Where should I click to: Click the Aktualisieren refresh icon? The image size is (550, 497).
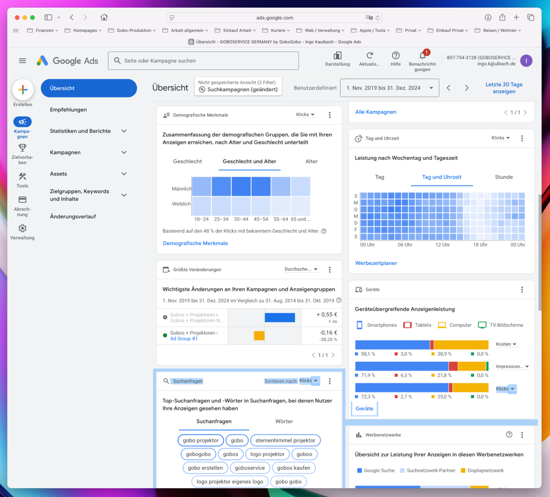tap(369, 56)
